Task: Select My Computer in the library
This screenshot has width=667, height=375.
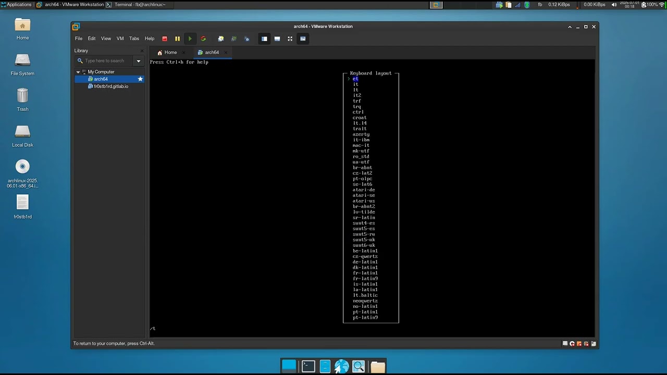Action: pos(101,72)
